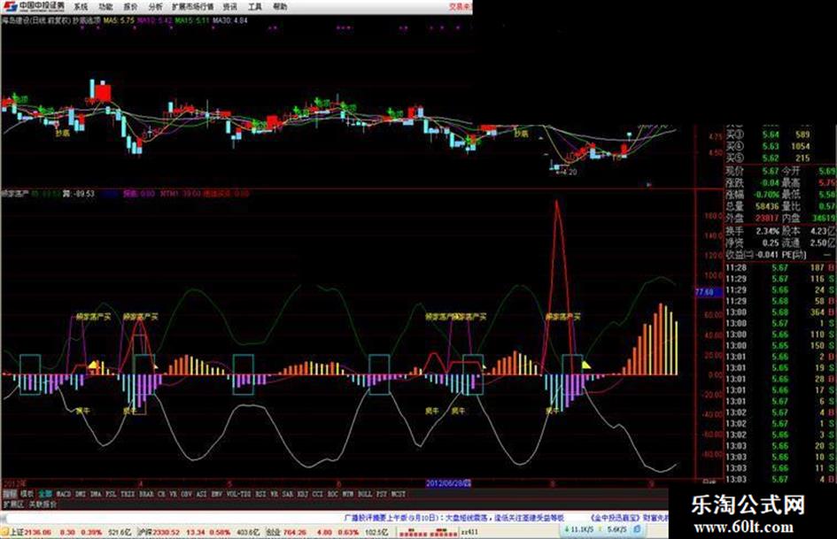Click the 77.68 value marker on indicator axis

tap(709, 292)
